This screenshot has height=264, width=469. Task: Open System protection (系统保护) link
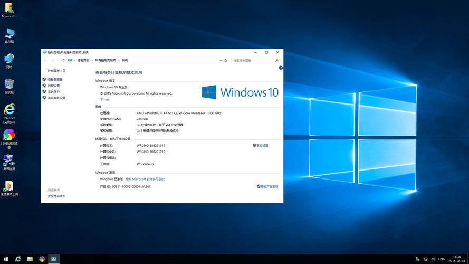pyautogui.click(x=53, y=92)
